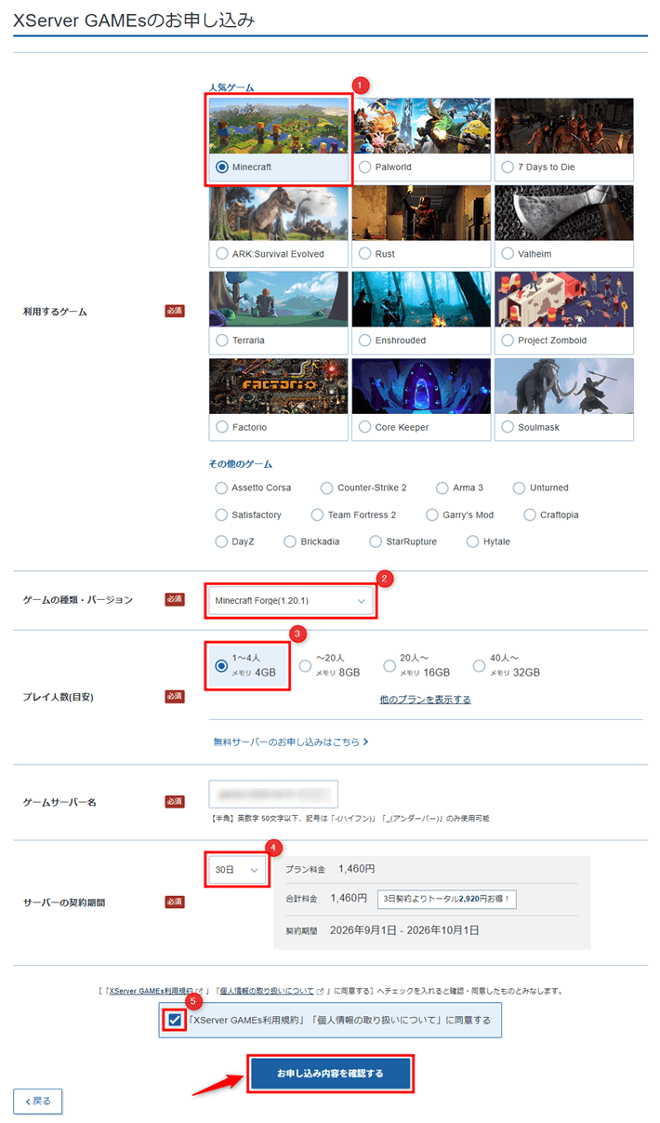Pick the Hytale radio button
Image resolution: width=660 pixels, height=1123 pixels.
[473, 541]
